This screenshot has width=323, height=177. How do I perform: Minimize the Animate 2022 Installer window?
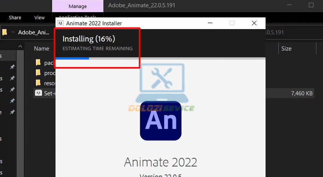[x=210, y=23]
